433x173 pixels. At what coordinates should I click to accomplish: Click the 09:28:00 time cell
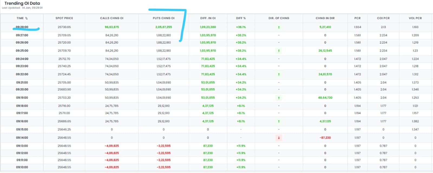pyautogui.click(x=22, y=27)
